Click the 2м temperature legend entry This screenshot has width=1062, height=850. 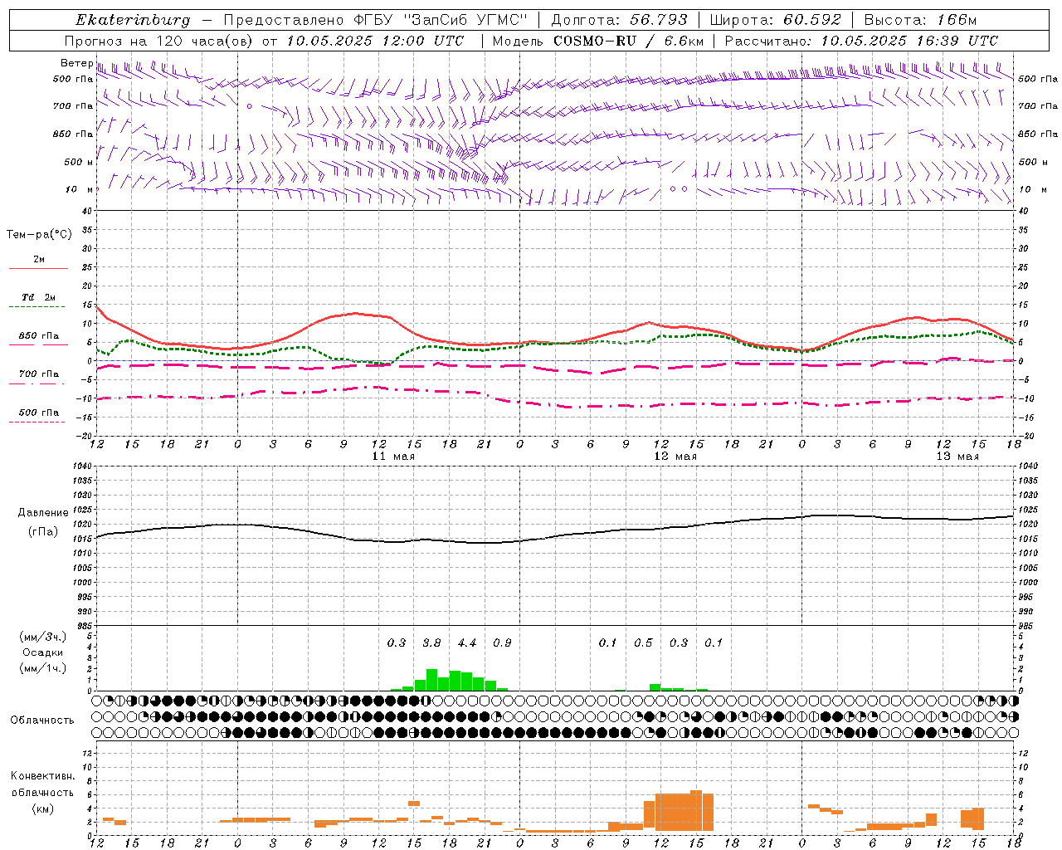(x=39, y=259)
